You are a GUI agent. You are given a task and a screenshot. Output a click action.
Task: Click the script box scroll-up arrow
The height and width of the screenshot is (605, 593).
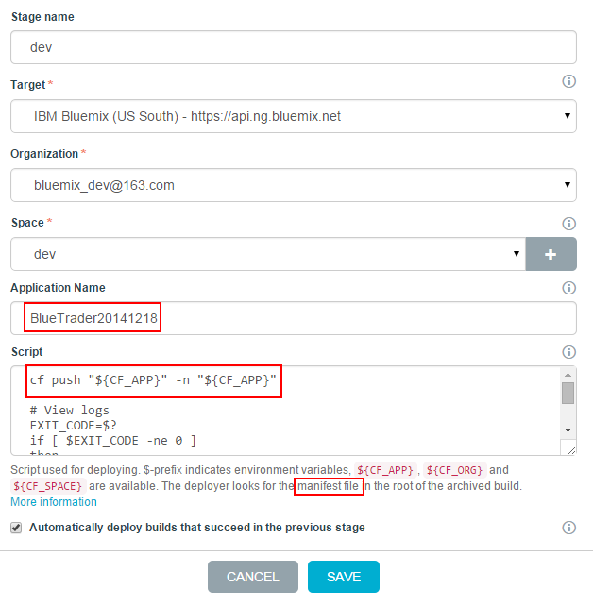pyautogui.click(x=568, y=375)
